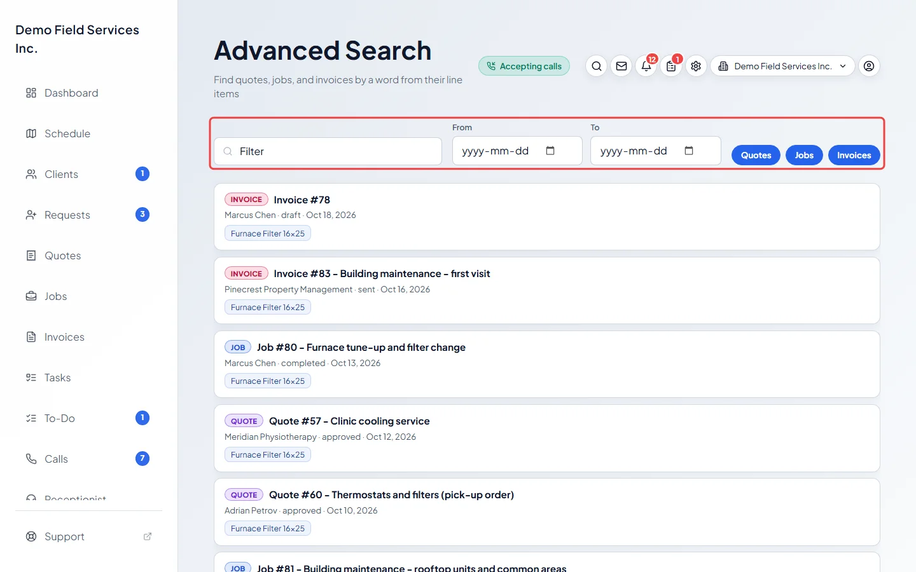The image size is (916, 572).
Task: Click the Quotes document icon
Action: click(x=31, y=255)
